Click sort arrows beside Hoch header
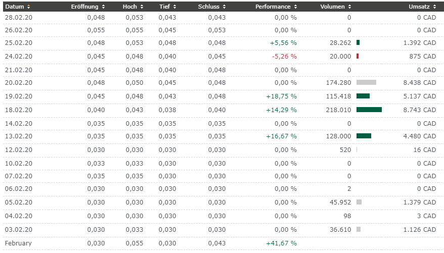The width and height of the screenshot is (444, 253). coord(142,7)
